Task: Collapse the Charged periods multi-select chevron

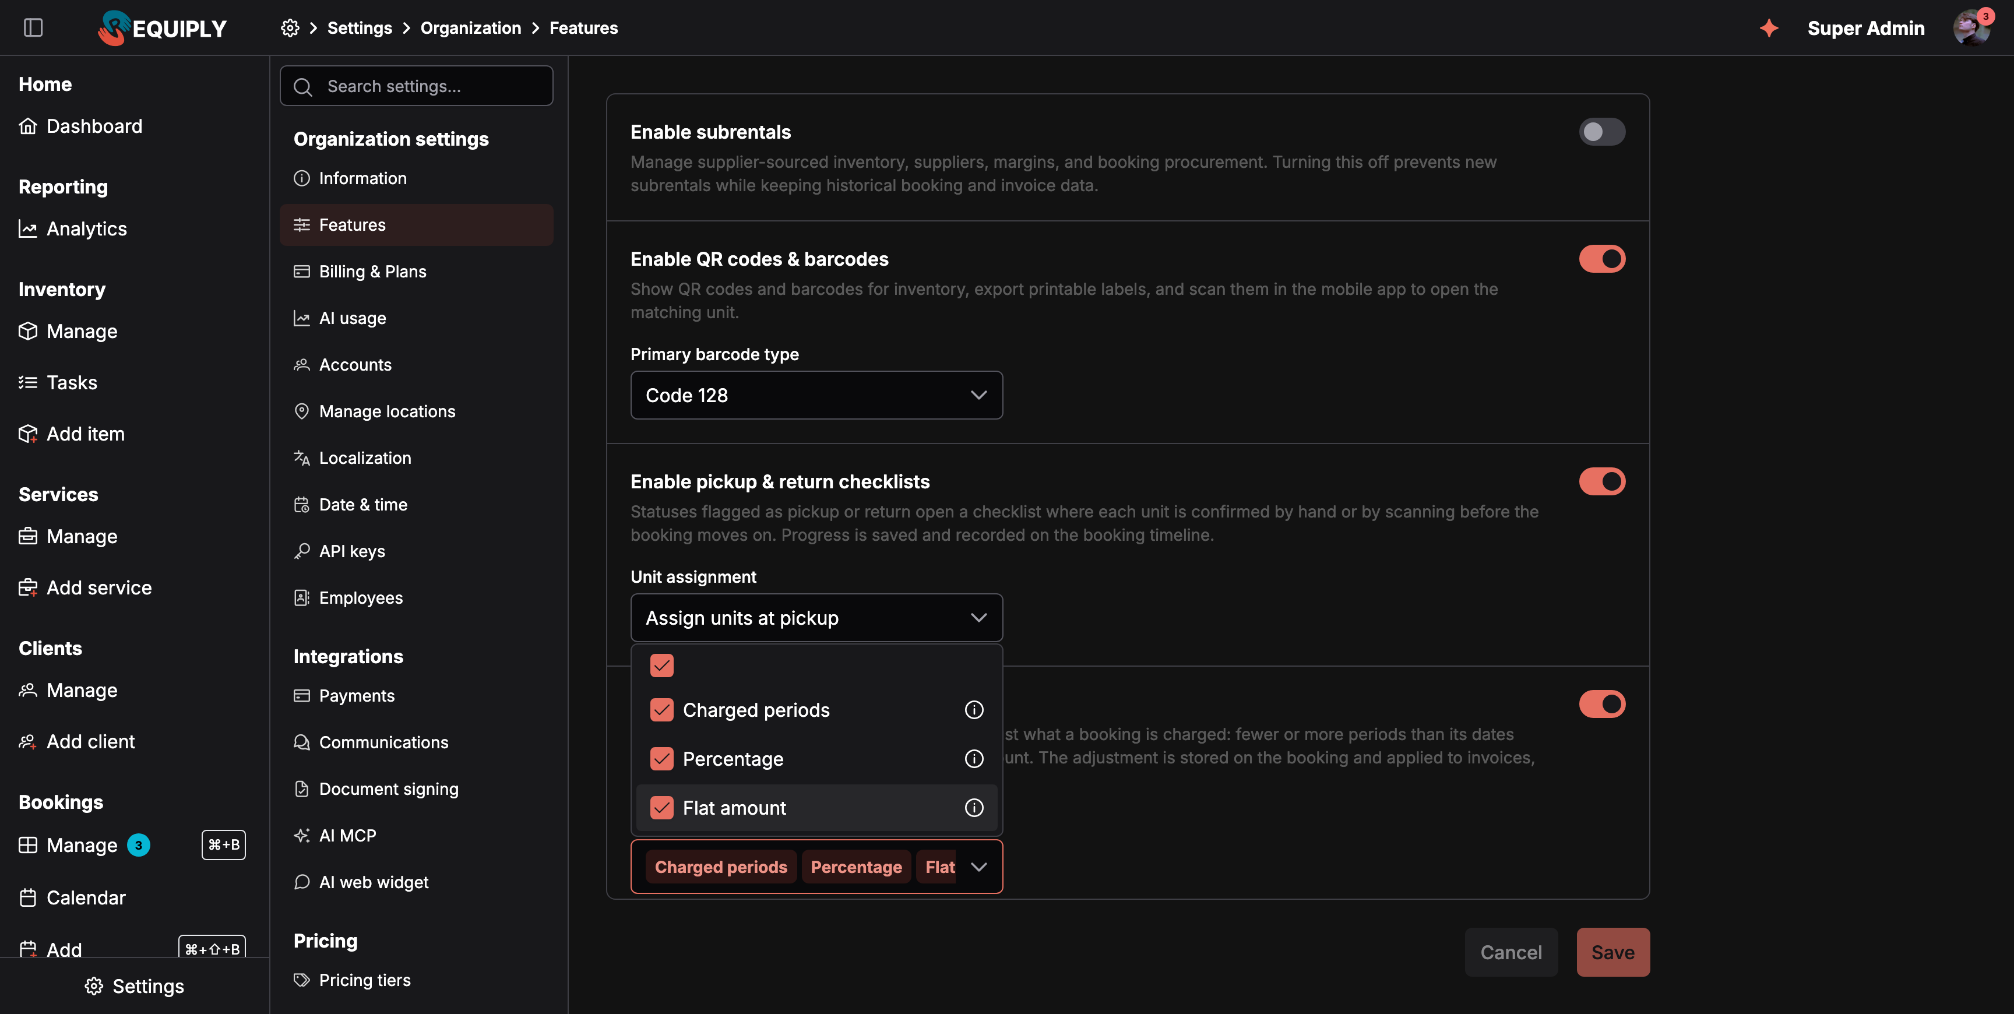Action: (x=978, y=866)
